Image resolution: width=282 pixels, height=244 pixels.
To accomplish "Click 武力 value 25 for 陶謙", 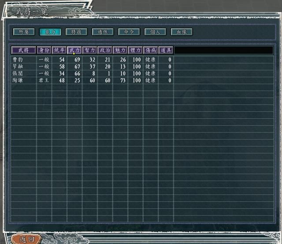I will (78, 80).
